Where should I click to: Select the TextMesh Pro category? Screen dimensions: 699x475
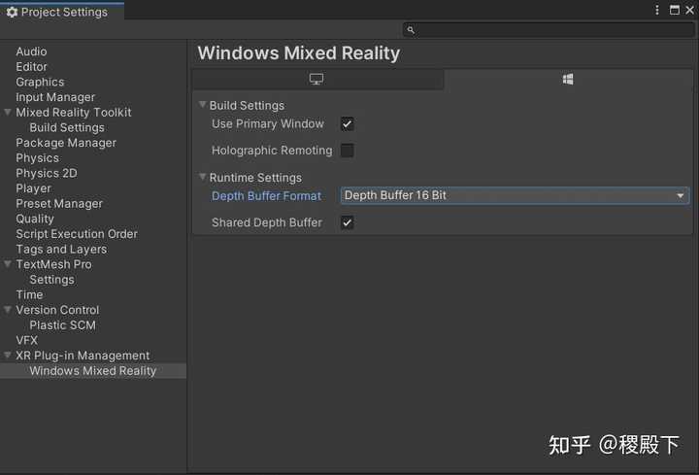53,264
